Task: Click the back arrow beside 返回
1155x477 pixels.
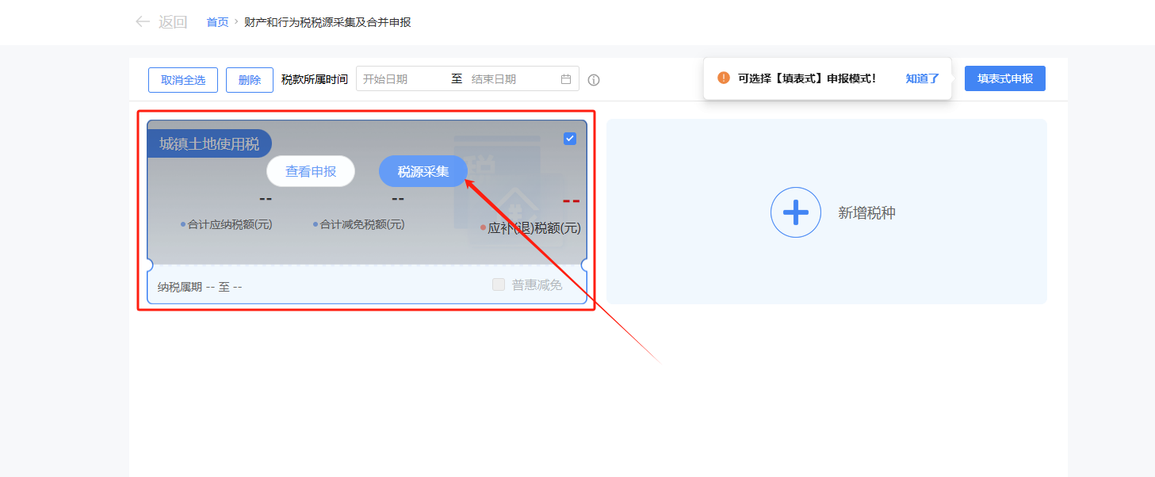Action: 141,21
